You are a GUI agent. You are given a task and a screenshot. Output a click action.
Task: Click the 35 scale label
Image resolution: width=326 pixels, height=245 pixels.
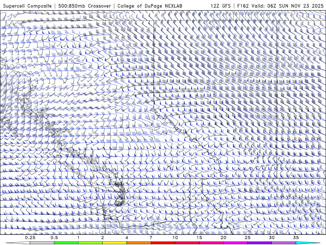click(296, 238)
